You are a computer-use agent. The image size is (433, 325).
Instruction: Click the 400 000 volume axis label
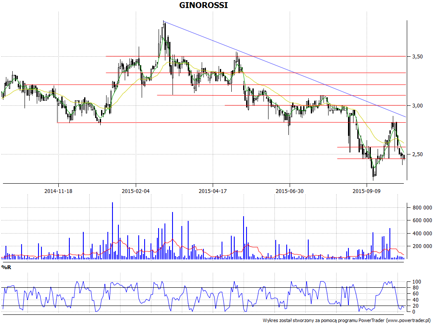tap(422, 234)
